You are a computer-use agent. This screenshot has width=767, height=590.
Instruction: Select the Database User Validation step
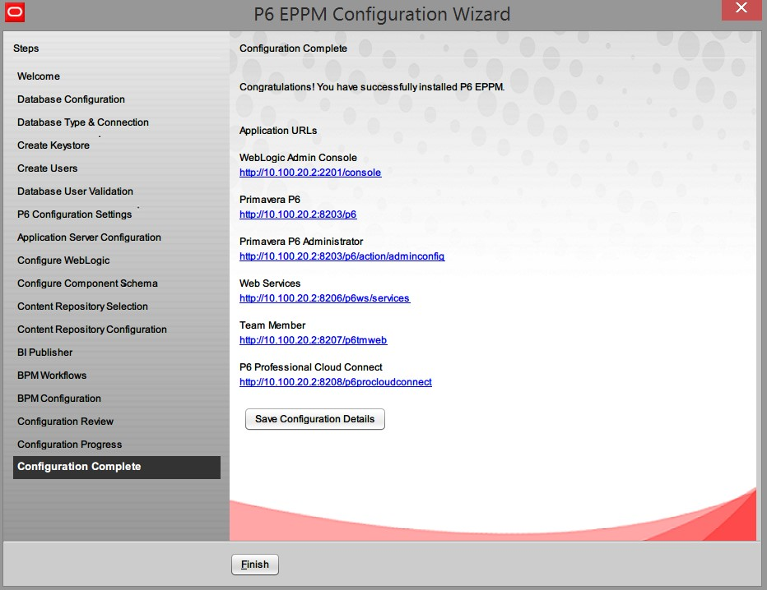point(76,191)
